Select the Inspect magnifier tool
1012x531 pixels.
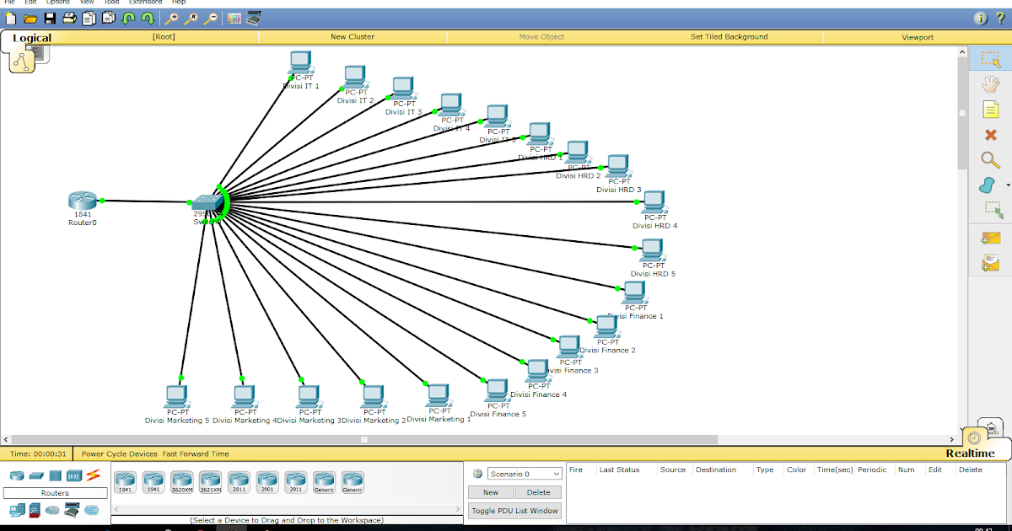(x=991, y=160)
